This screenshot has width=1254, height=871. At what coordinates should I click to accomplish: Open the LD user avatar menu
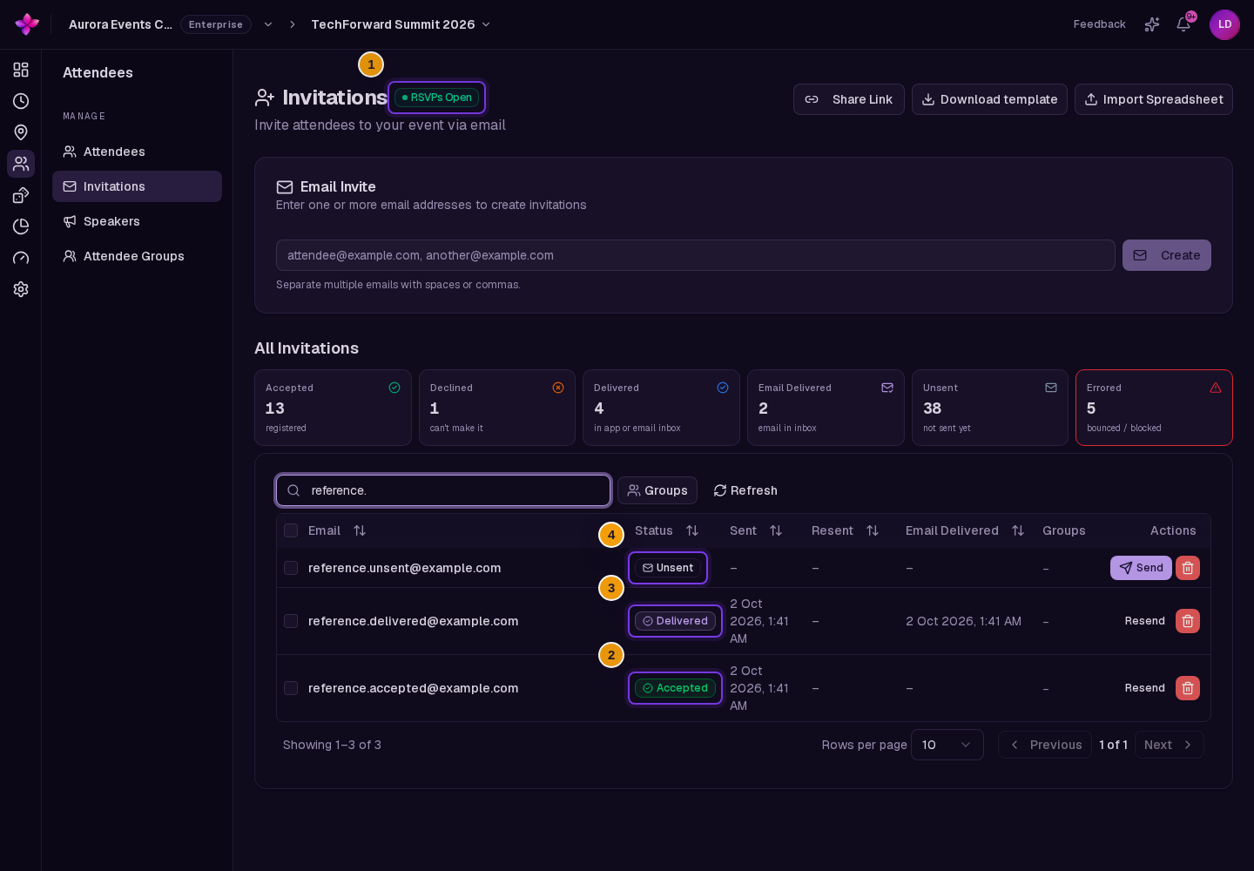pos(1224,24)
